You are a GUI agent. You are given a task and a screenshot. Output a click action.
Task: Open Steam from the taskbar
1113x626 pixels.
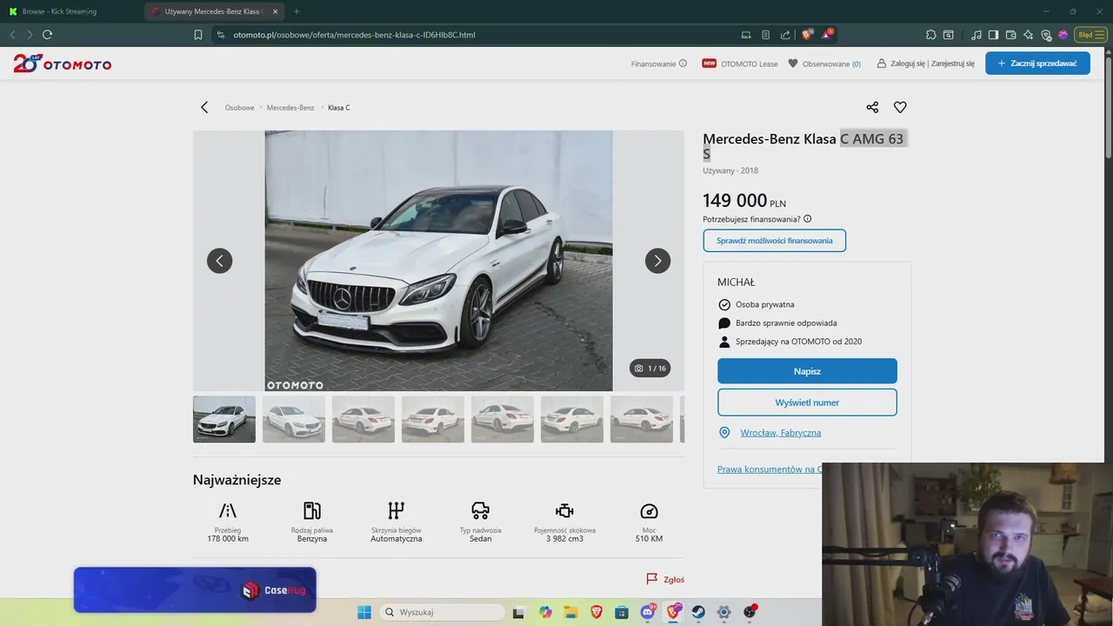click(698, 612)
